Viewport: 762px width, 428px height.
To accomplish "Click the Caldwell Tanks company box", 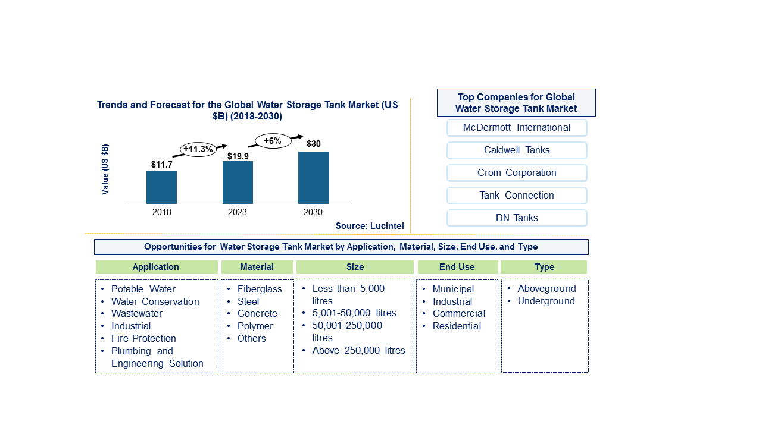I will click(x=517, y=150).
